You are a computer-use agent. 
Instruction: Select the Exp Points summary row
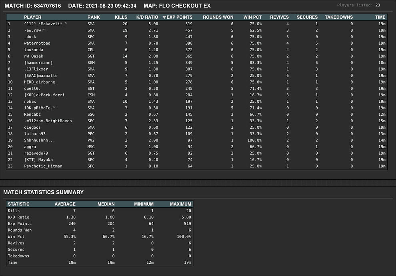[x=100, y=224]
